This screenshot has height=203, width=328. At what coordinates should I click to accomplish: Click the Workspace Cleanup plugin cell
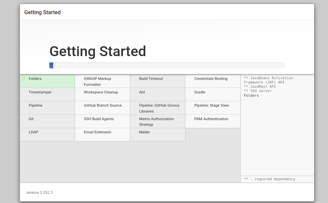coord(102,94)
